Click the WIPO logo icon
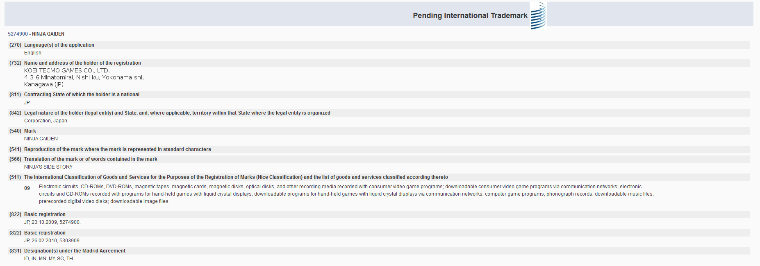Image resolution: width=760 pixels, height=266 pixels. coord(538,16)
